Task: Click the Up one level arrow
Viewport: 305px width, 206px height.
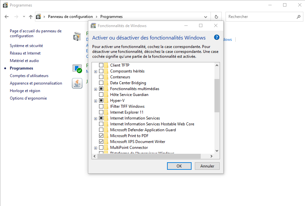Action: 31,17
